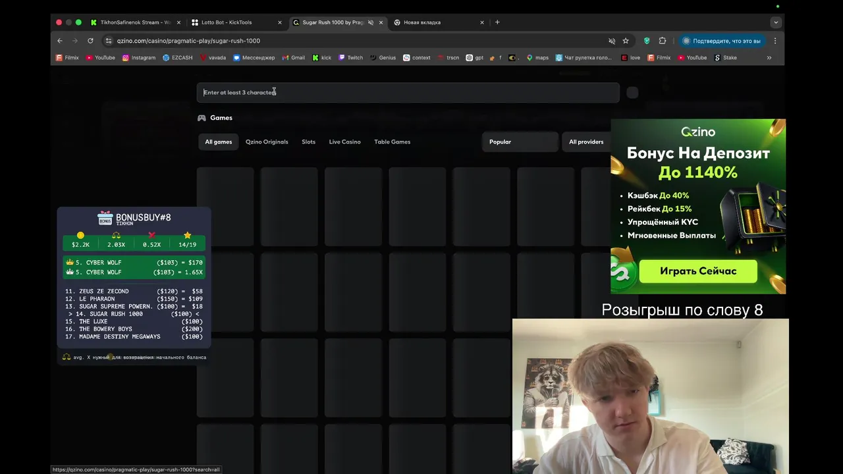Click the 12. LE PHARAON row
The width and height of the screenshot is (843, 474).
tap(134, 299)
